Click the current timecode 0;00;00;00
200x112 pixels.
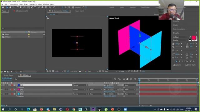coord(7,78)
